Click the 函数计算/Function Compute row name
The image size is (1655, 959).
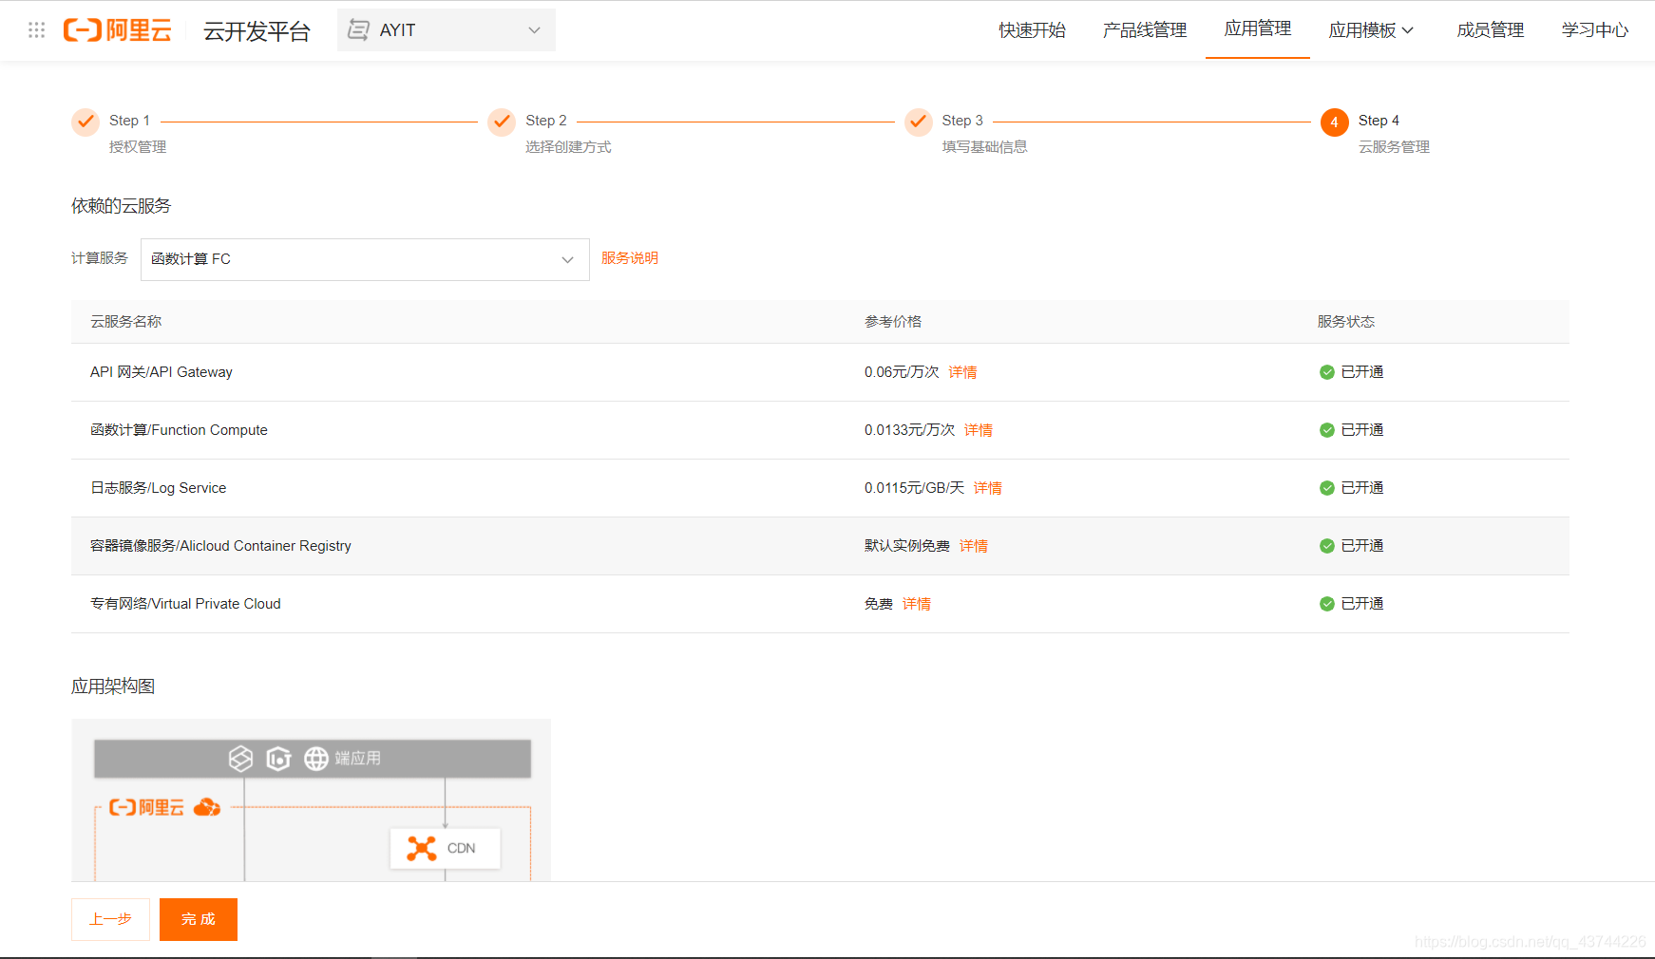[179, 430]
